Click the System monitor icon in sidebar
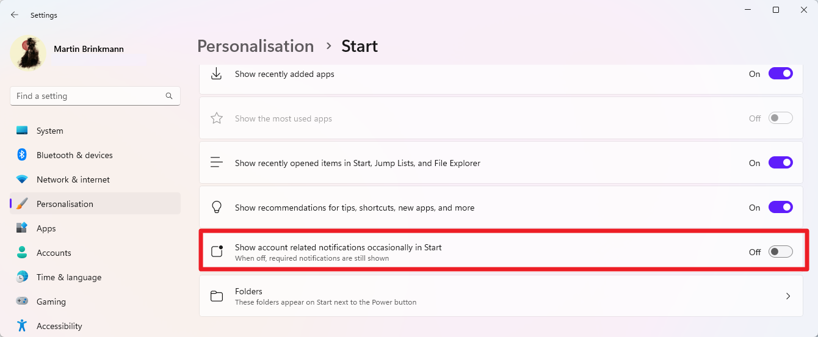 22,131
